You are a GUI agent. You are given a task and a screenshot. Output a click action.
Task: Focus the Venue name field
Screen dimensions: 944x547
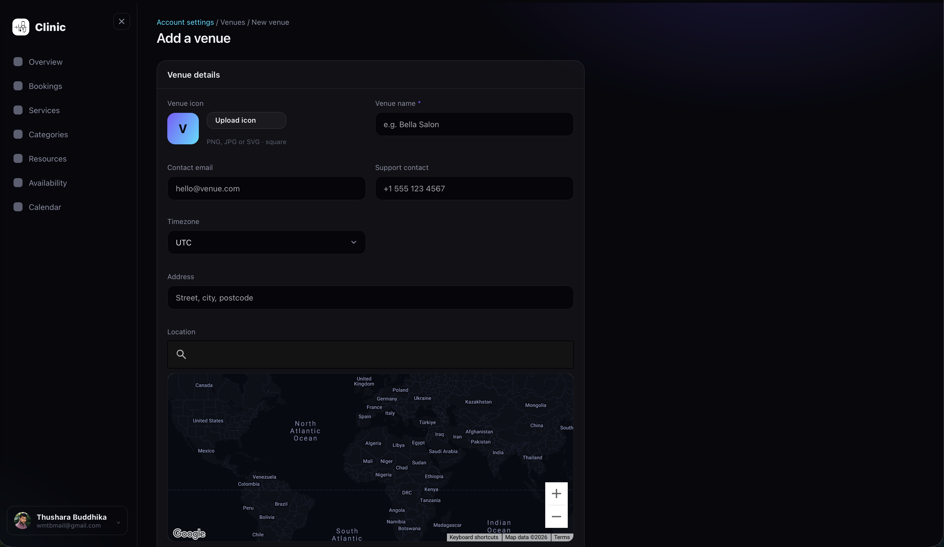(x=474, y=124)
